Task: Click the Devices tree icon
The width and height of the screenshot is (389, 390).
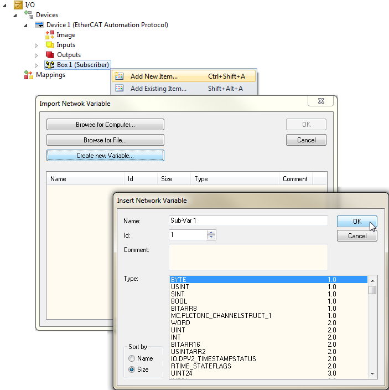Action: click(x=29, y=15)
